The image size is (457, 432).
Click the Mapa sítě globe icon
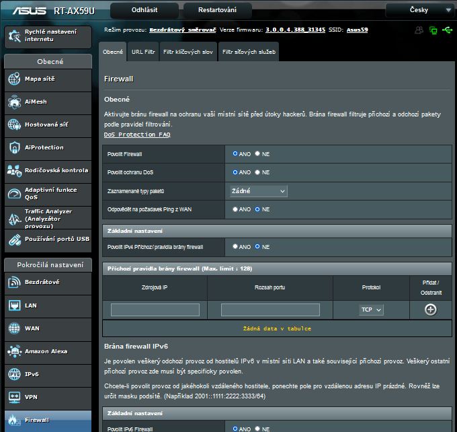tap(15, 79)
